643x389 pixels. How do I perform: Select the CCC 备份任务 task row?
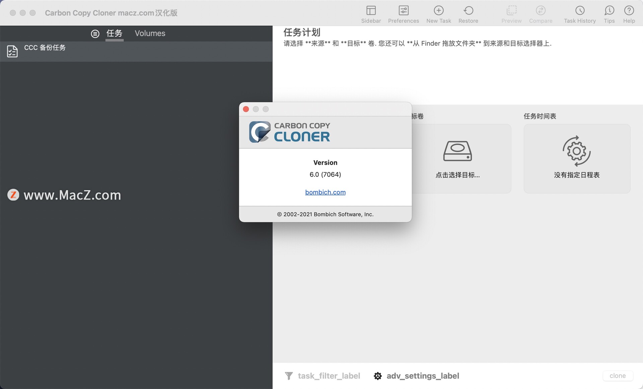click(136, 52)
